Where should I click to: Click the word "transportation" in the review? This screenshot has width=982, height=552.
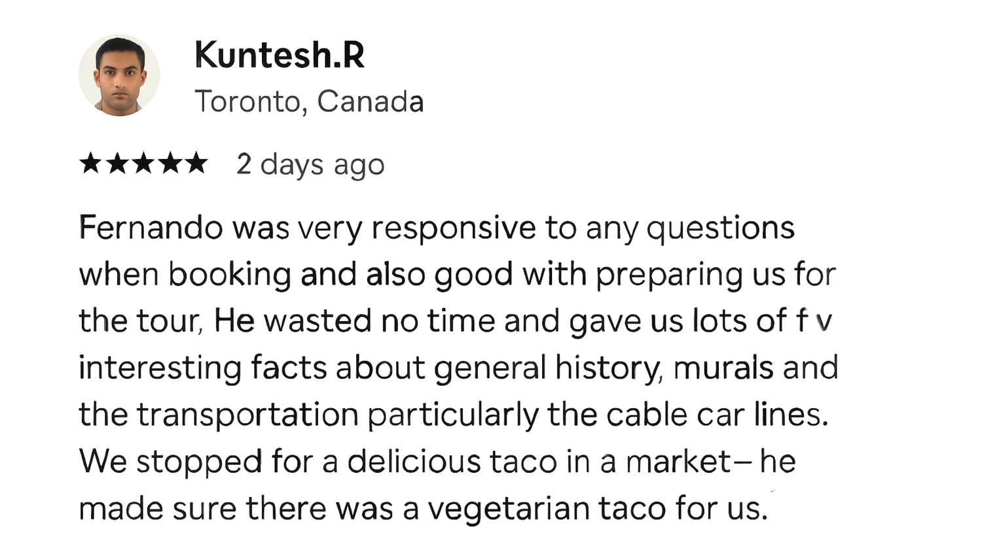click(x=247, y=415)
